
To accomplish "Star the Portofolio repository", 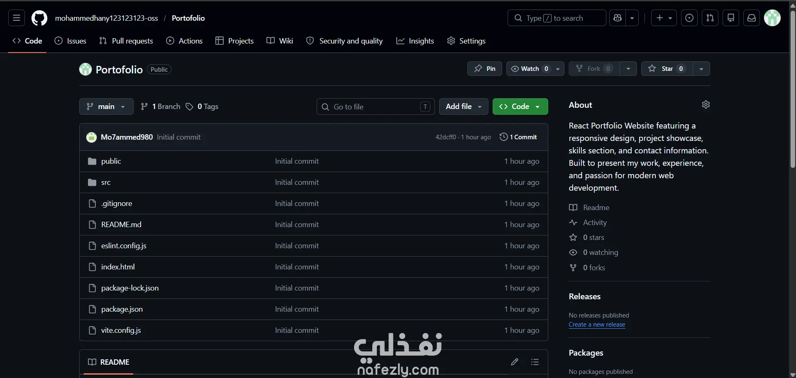I will click(x=667, y=69).
